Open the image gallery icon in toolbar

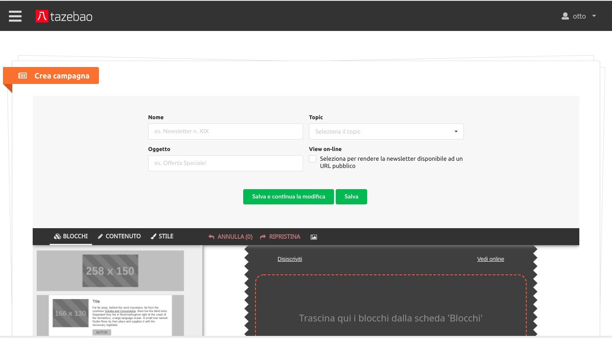[x=314, y=237]
